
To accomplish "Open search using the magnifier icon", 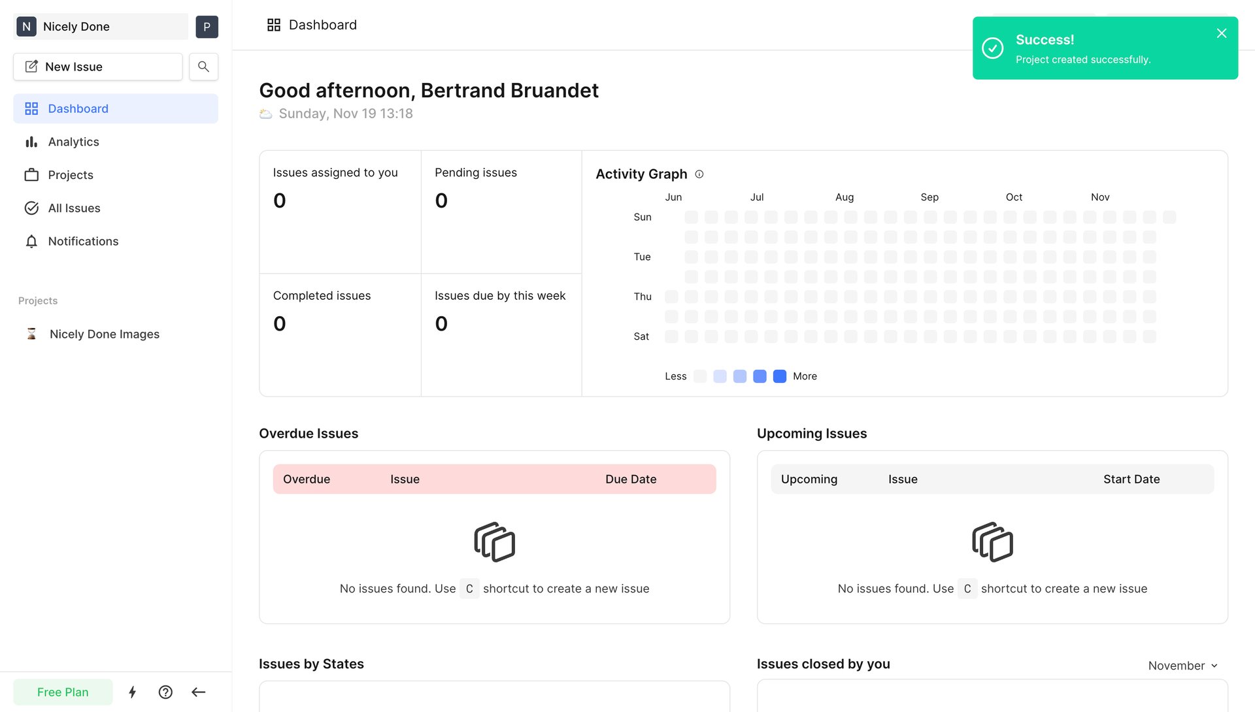I will point(203,67).
